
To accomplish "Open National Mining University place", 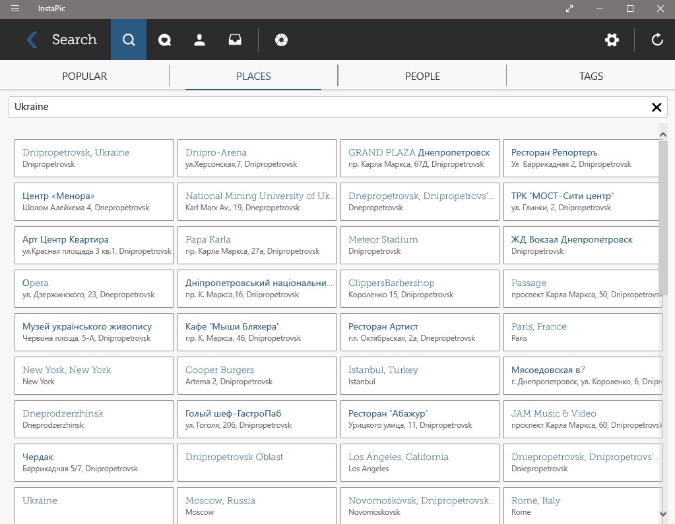I will point(257,202).
